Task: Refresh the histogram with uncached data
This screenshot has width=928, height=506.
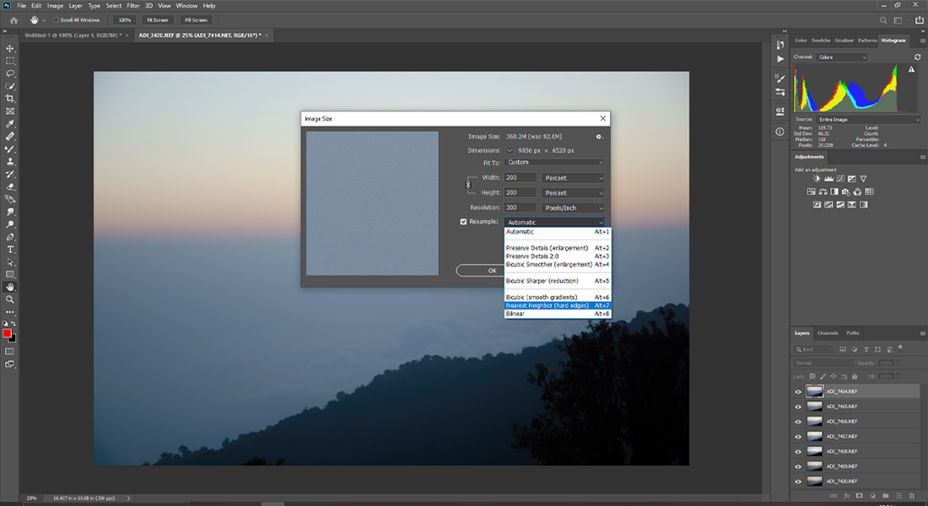Action: click(917, 57)
